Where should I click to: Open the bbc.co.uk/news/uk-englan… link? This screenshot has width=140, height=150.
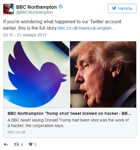pos(86,28)
